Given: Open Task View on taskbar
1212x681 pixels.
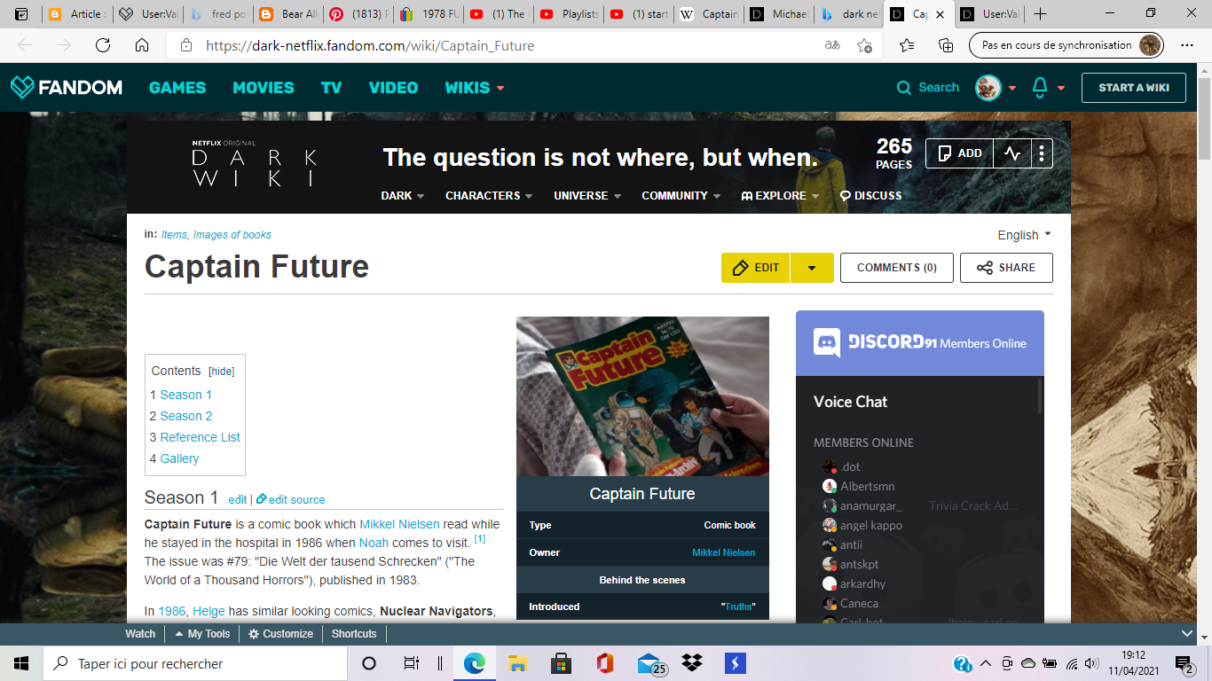Looking at the screenshot, I should pos(411,663).
